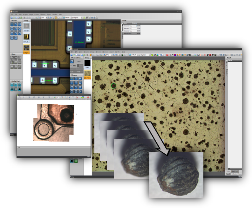
Task: Select the 200x thumbnail in back Image panel
Action: click(x=26, y=27)
